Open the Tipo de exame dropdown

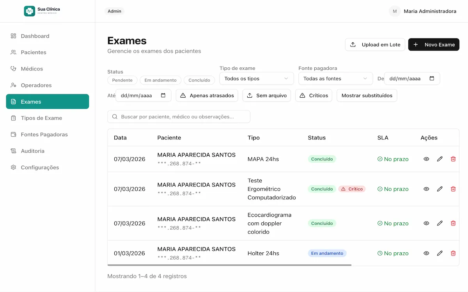pyautogui.click(x=256, y=78)
